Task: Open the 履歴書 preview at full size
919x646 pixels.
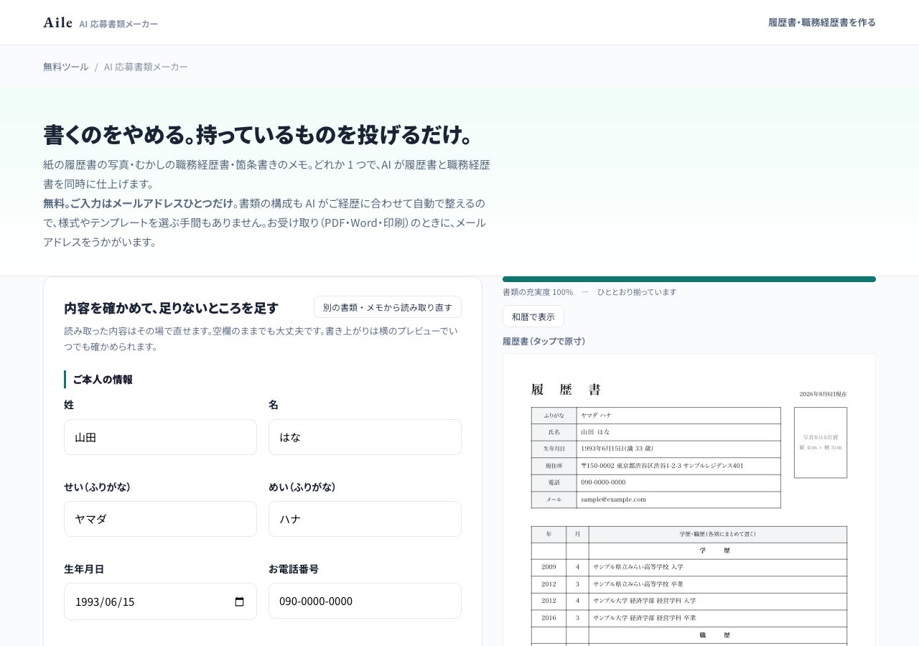Action: point(689,500)
